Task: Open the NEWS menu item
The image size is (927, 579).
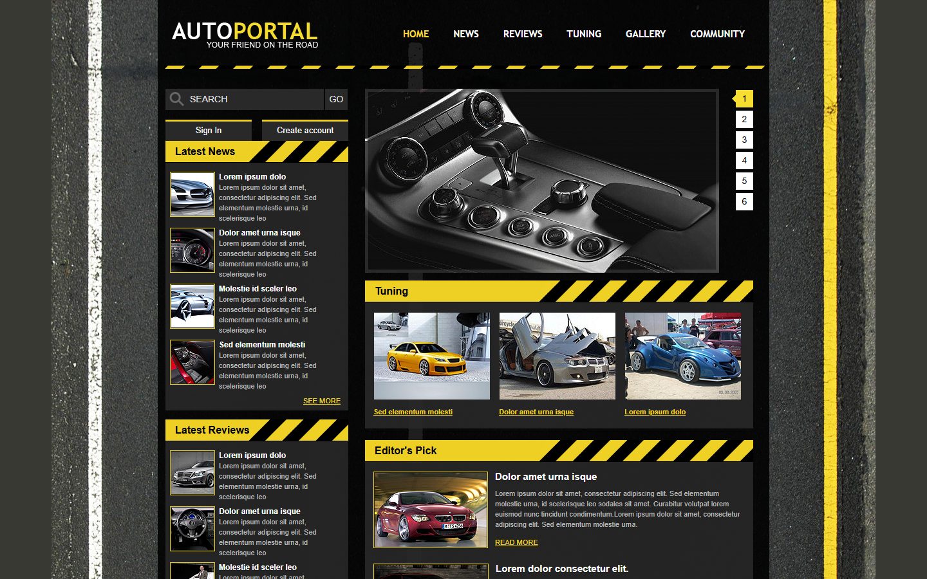Action: coord(466,34)
